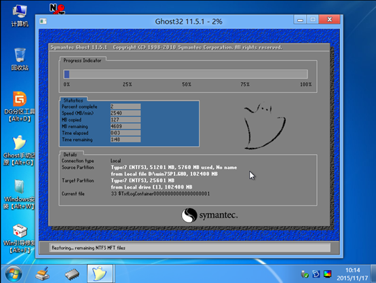Click the Progress Indicator group label
Viewport: 376px width, 283px height.
(82, 60)
